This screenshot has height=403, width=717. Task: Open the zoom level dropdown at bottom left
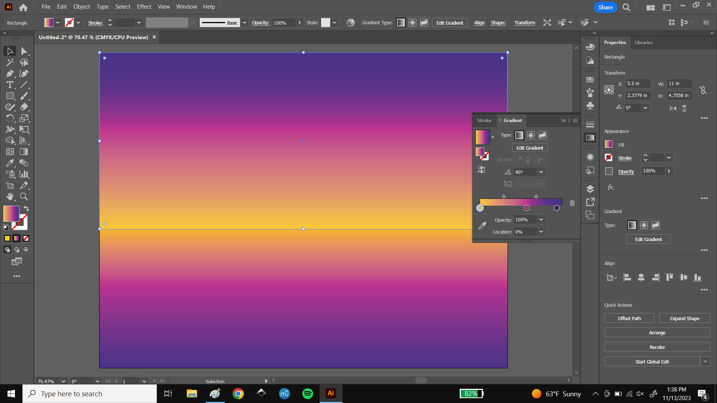(x=63, y=381)
